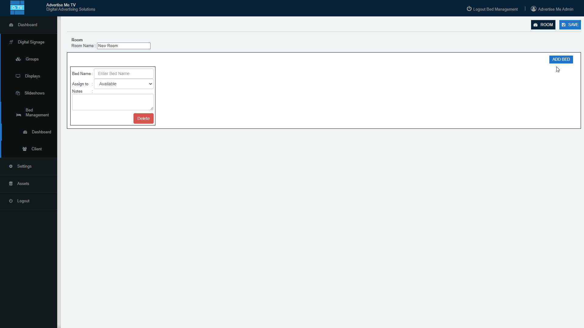Click the Assets database icon
Screen dimensions: 584x328
[11, 184]
